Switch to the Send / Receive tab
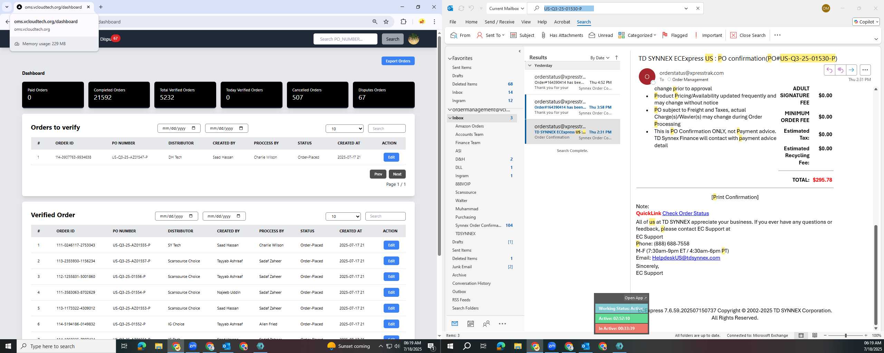 (x=499, y=22)
